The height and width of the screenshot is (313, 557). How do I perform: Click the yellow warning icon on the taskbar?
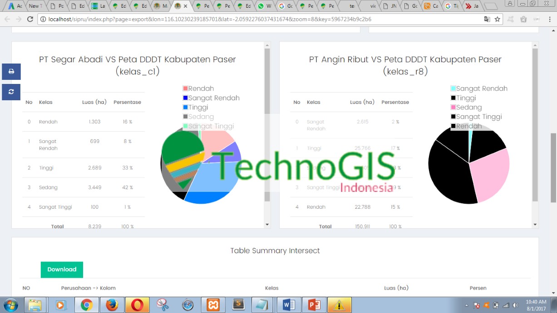tap(339, 305)
